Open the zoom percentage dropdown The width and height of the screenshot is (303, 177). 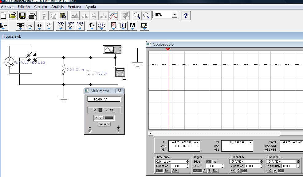click(x=175, y=15)
